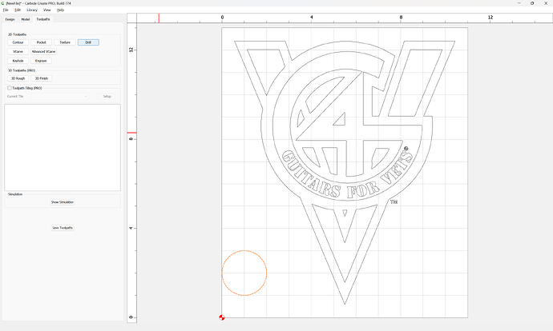Image resolution: width=553 pixels, height=331 pixels.
Task: Open the Current Tile dropdown
Action: coord(59,96)
